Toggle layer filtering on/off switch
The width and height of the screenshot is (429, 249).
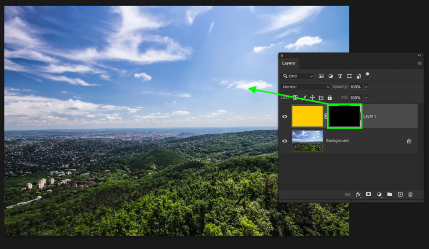coord(367,76)
